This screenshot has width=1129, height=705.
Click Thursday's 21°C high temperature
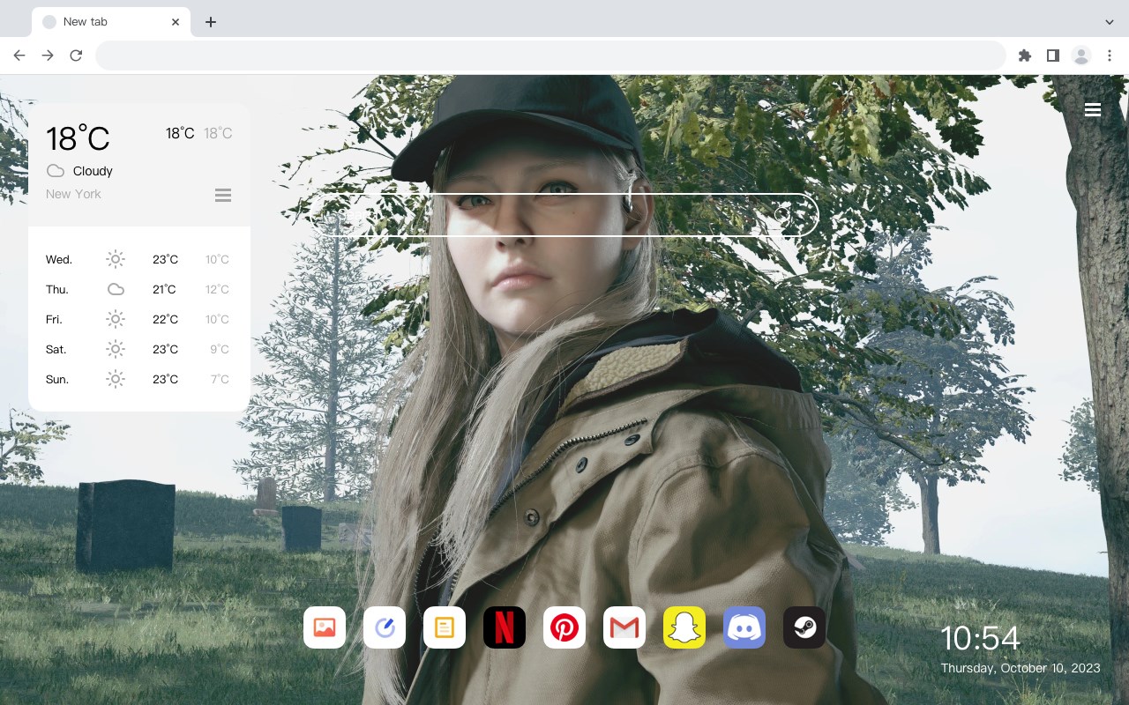(x=164, y=289)
